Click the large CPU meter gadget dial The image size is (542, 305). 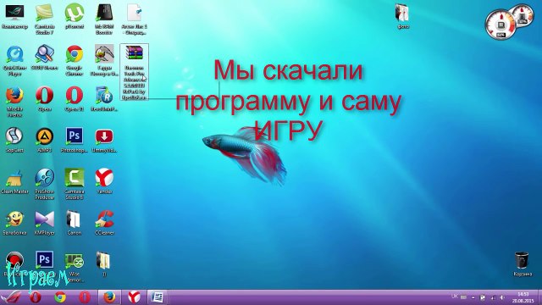[x=501, y=25]
